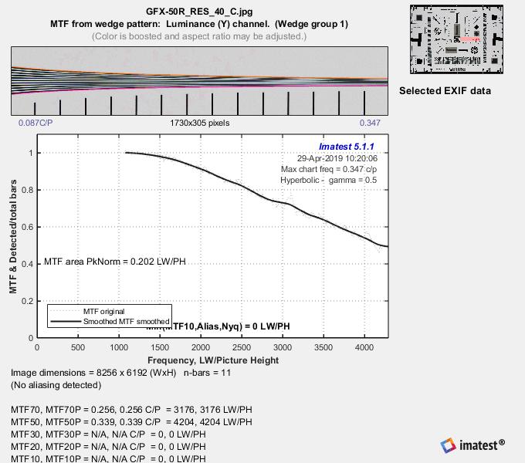Click the GFX-50R_RES_40_C.jpg title text

(198, 12)
